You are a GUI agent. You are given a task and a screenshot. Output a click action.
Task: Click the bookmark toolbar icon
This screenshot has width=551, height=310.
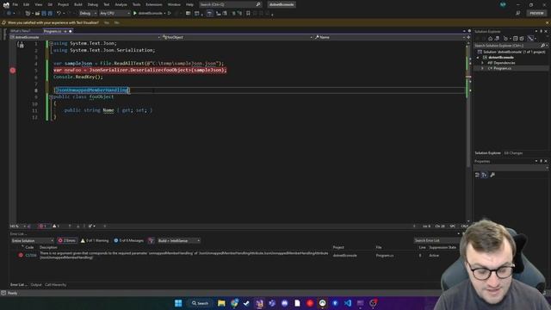pyautogui.click(x=248, y=14)
